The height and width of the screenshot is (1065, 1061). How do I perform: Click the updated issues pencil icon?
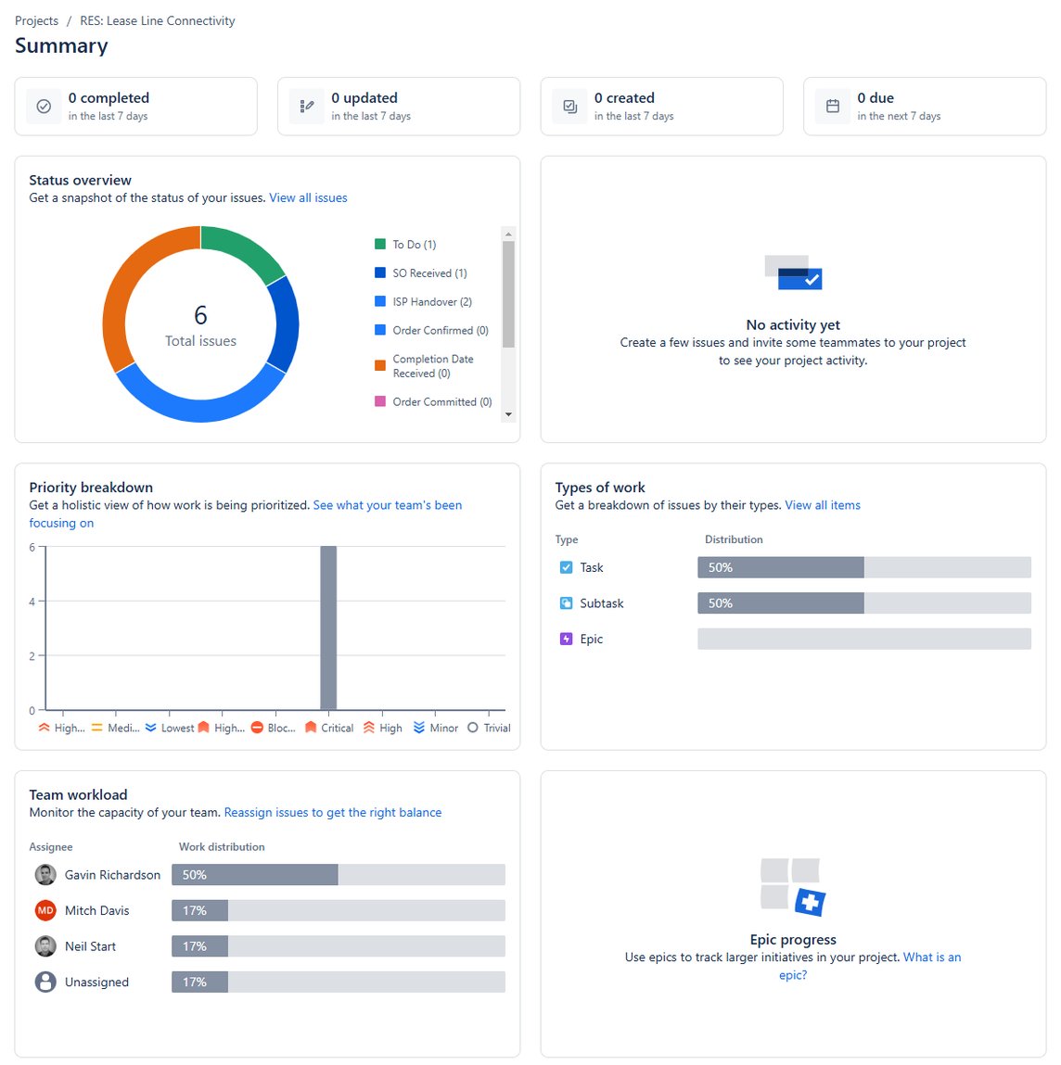[x=306, y=106]
